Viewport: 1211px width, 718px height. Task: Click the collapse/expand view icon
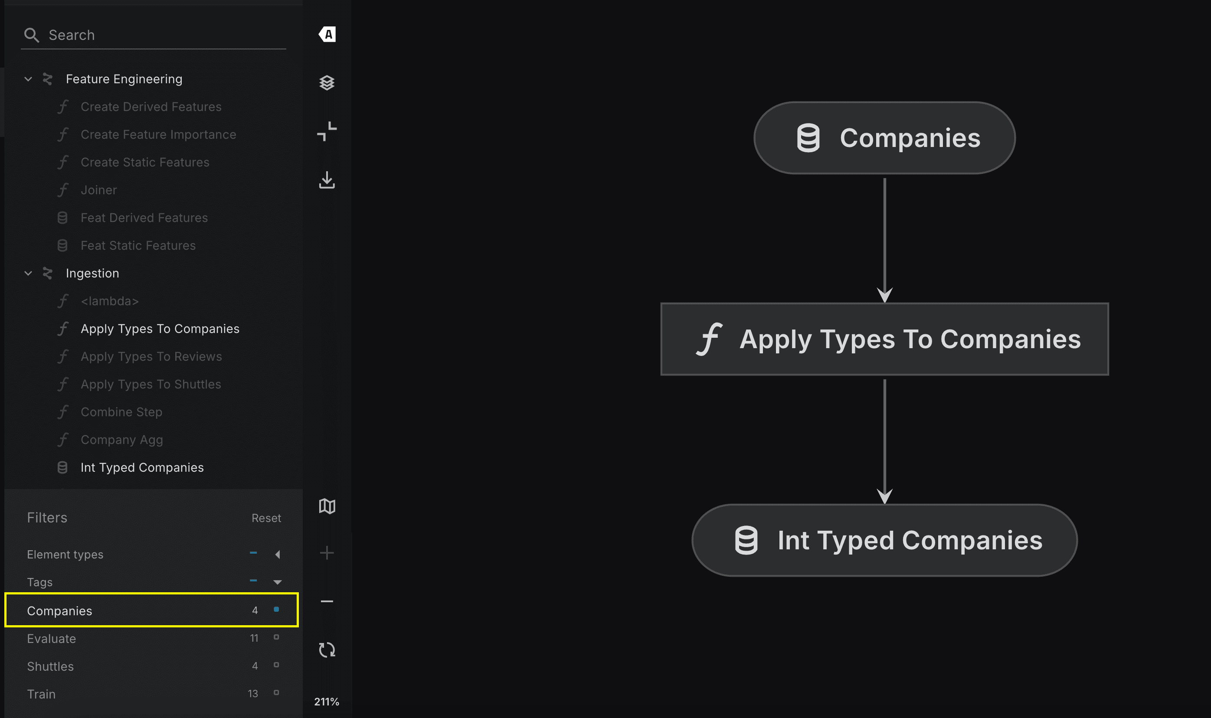(x=327, y=131)
